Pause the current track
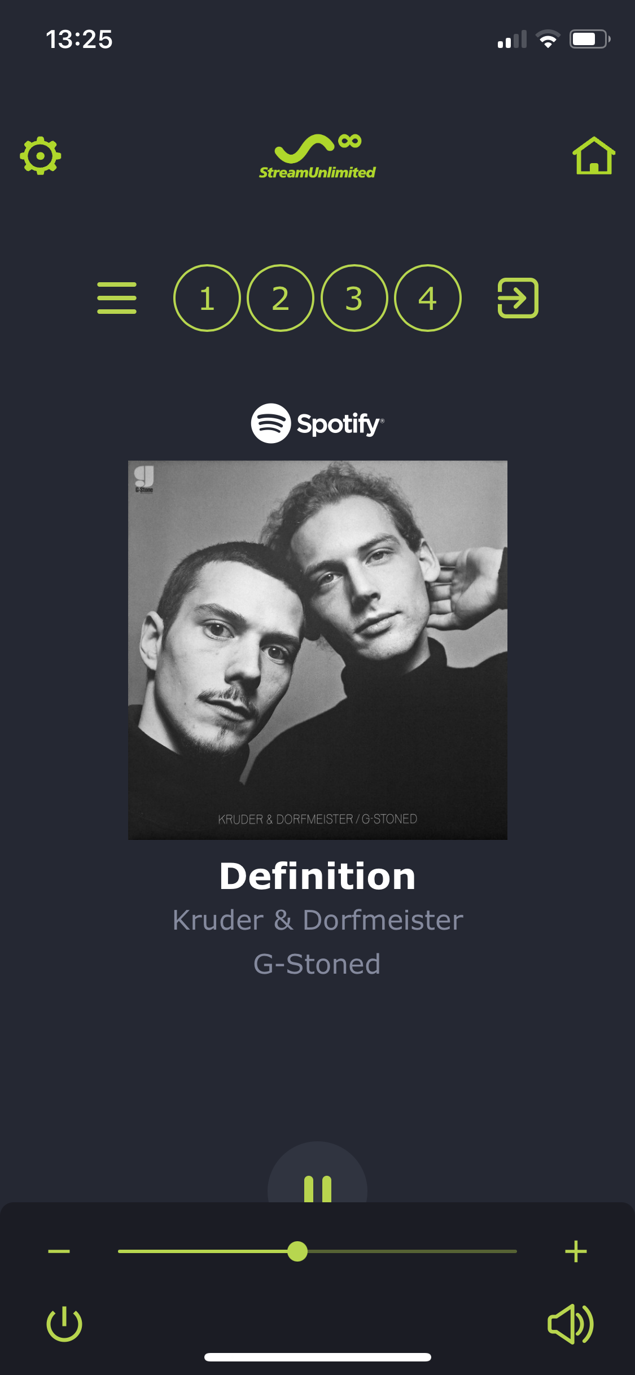Image resolution: width=635 pixels, height=1375 pixels. [x=317, y=1184]
